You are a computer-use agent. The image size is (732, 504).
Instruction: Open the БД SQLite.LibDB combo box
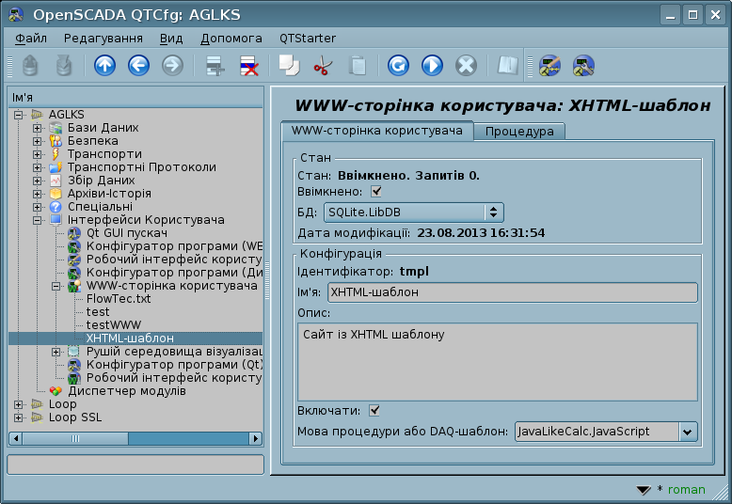[414, 213]
